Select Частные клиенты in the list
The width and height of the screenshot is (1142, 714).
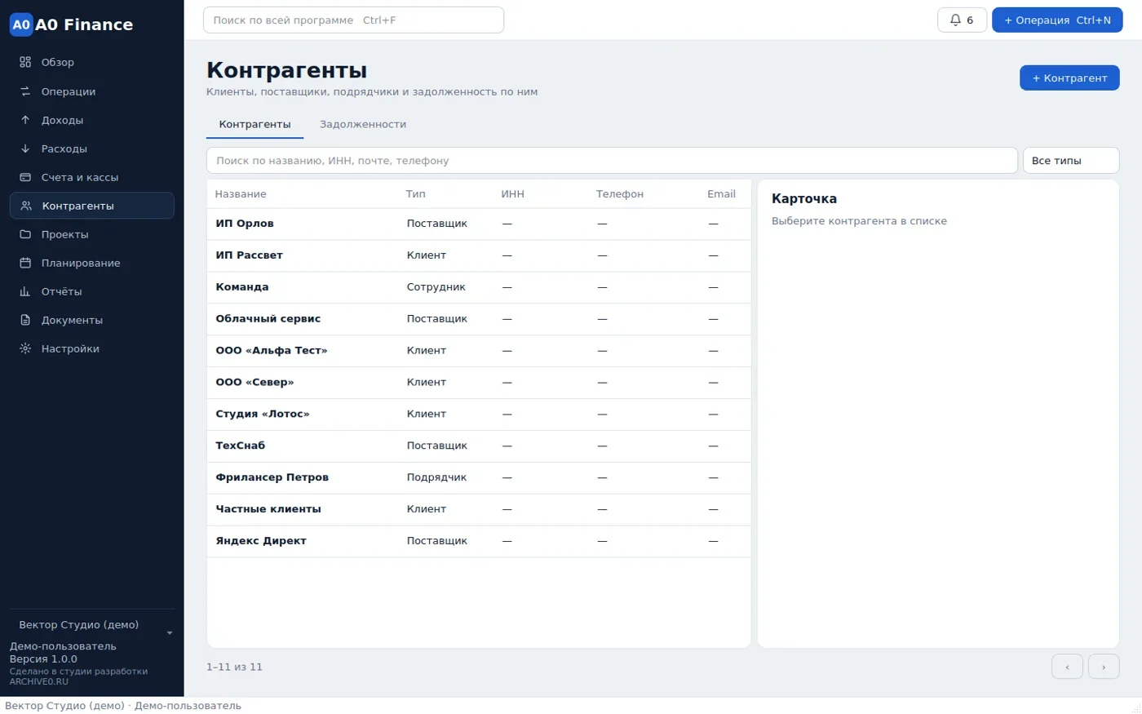[x=479, y=510]
